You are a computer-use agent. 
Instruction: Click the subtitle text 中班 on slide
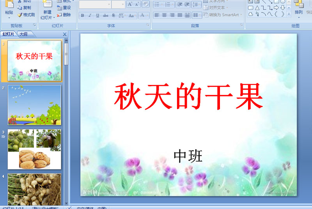(x=188, y=156)
